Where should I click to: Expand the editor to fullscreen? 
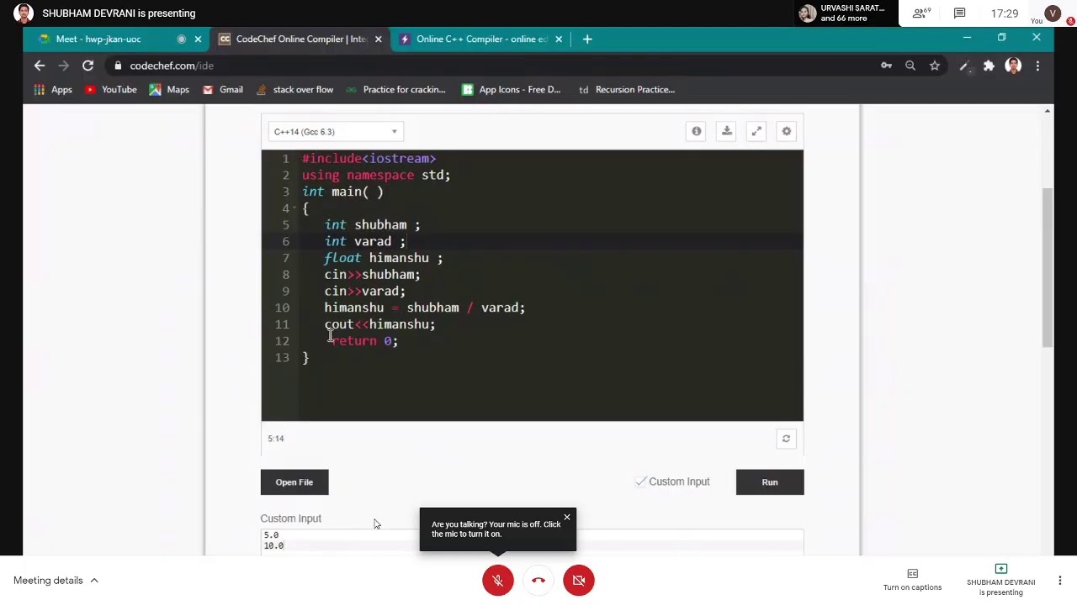tap(756, 131)
